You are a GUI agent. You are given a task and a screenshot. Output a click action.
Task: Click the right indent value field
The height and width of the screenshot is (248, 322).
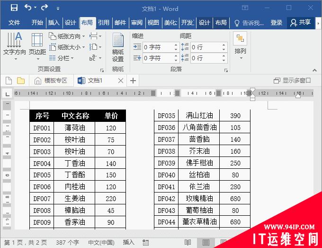tap(158, 58)
